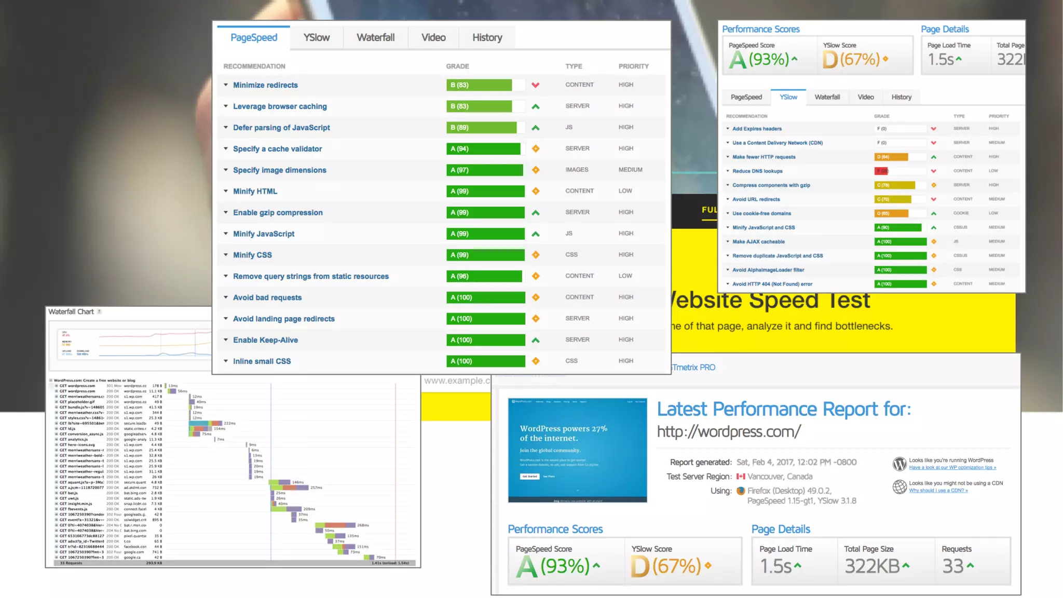Click the WordPress logo icon in the report
Viewport: 1063px width, 598px height.
pos(900,464)
